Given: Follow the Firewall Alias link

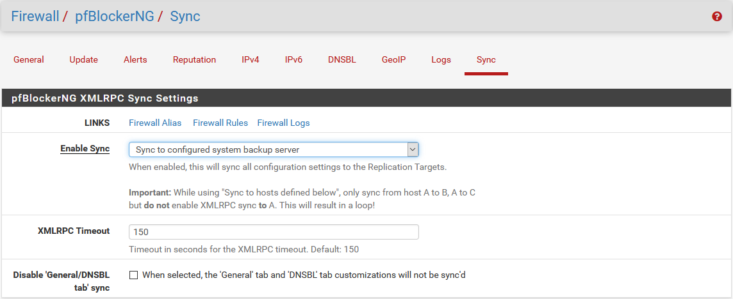Looking at the screenshot, I should pos(154,123).
